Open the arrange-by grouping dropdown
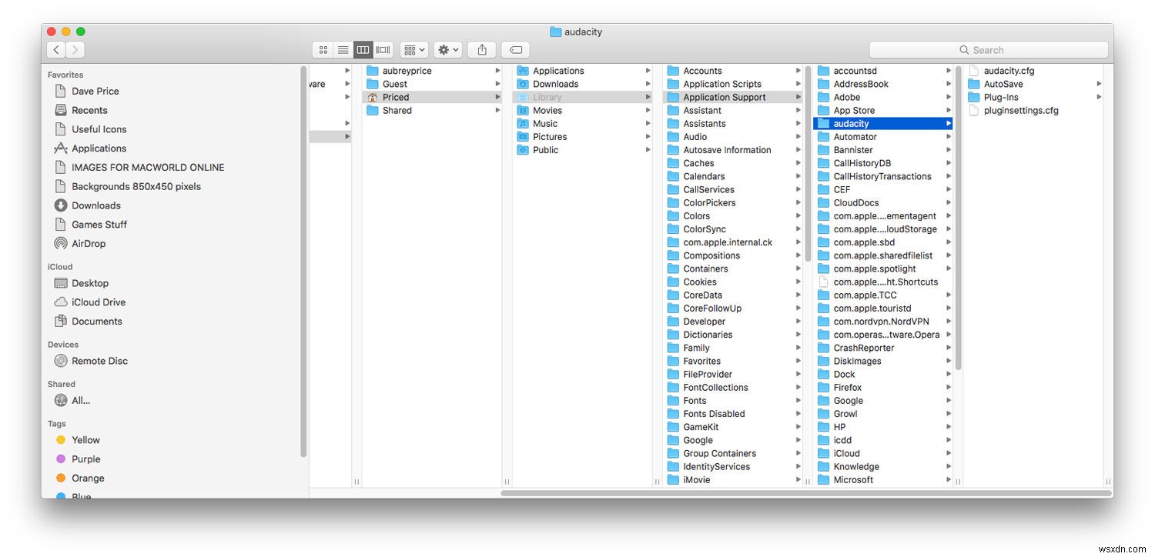The height and width of the screenshot is (557, 1155). point(414,50)
